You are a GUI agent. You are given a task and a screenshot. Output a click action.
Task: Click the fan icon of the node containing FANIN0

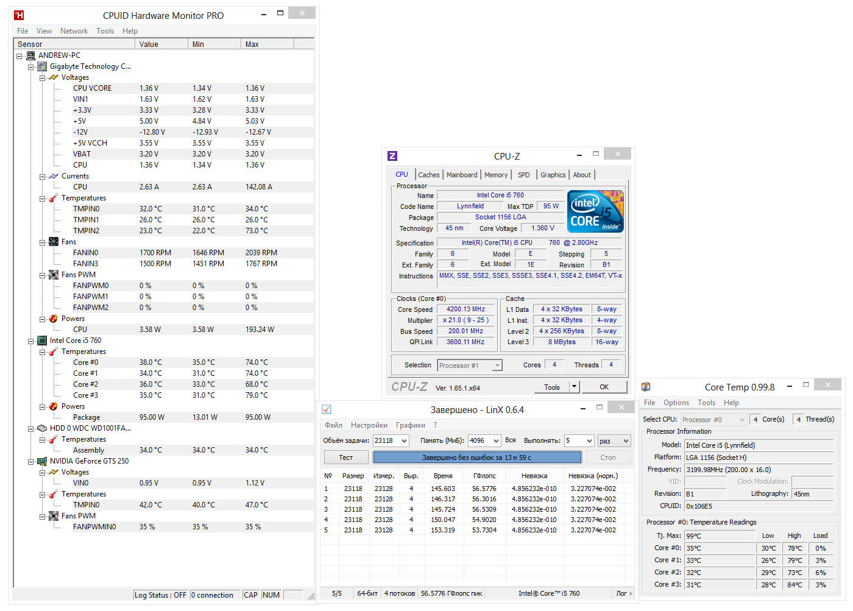click(54, 242)
